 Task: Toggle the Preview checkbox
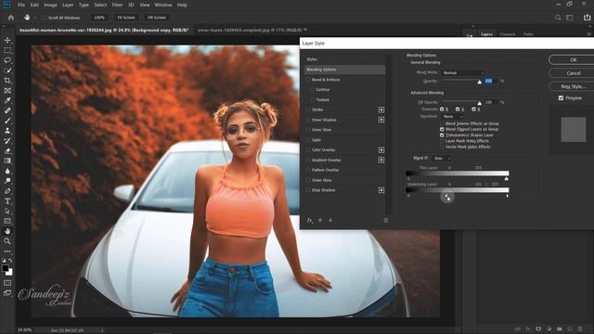point(561,98)
